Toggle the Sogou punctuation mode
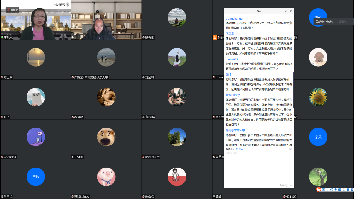This screenshot has height=199, width=354. 327,190
